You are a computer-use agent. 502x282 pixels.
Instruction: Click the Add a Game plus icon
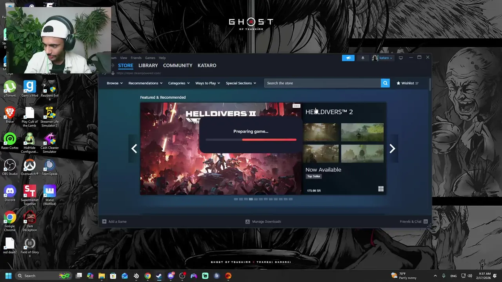[x=104, y=222]
